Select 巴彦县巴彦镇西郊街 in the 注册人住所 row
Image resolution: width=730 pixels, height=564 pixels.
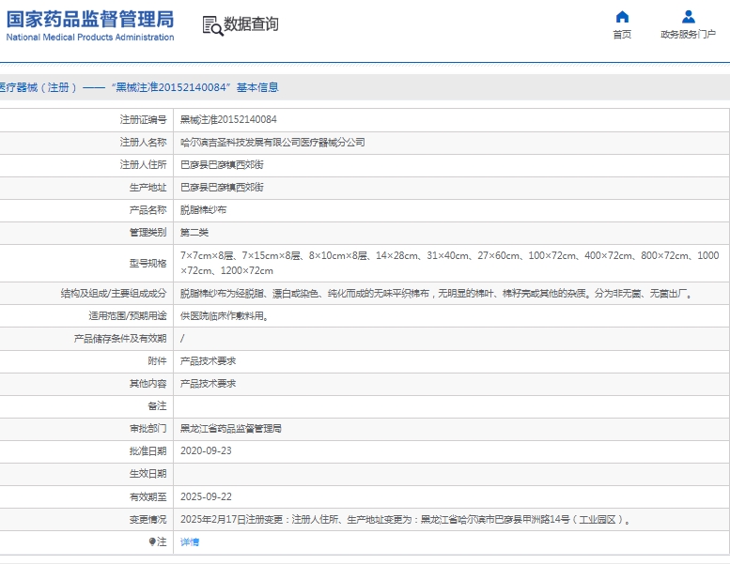[x=222, y=164]
